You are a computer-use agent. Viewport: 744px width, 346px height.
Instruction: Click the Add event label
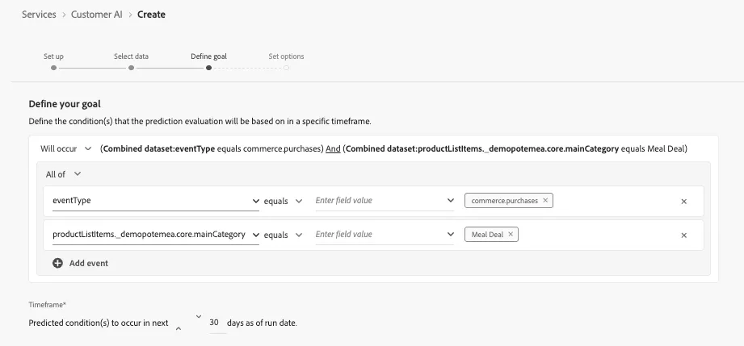(x=89, y=263)
